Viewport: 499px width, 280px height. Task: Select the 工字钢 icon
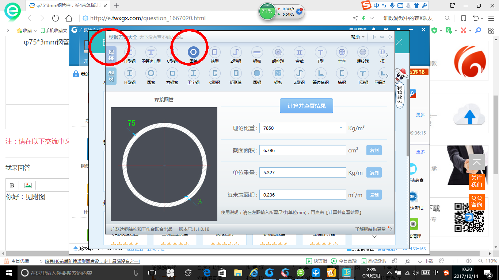coord(194,76)
